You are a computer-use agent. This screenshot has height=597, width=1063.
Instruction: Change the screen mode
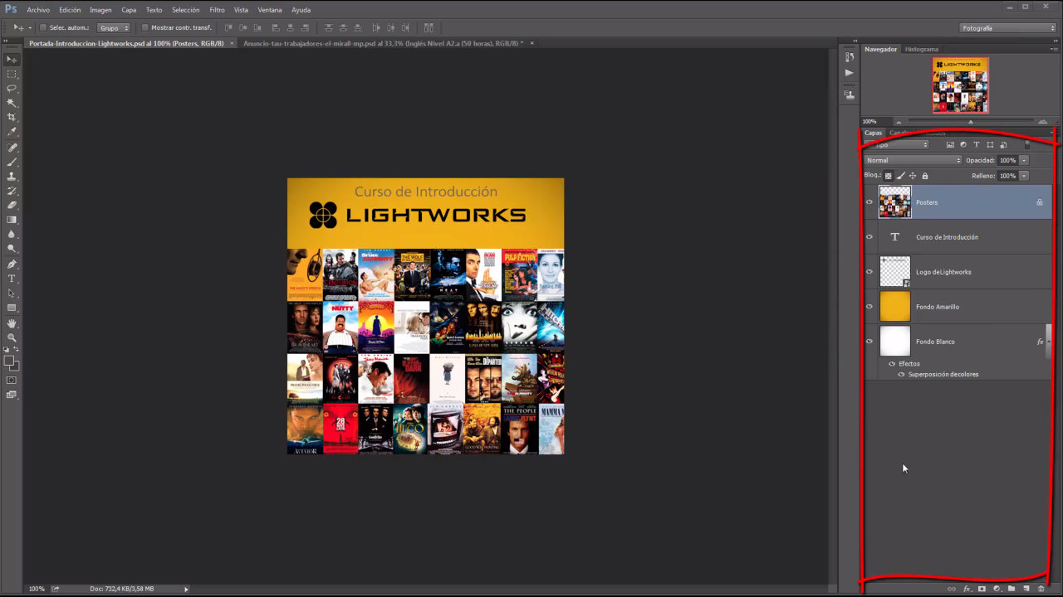(12, 395)
